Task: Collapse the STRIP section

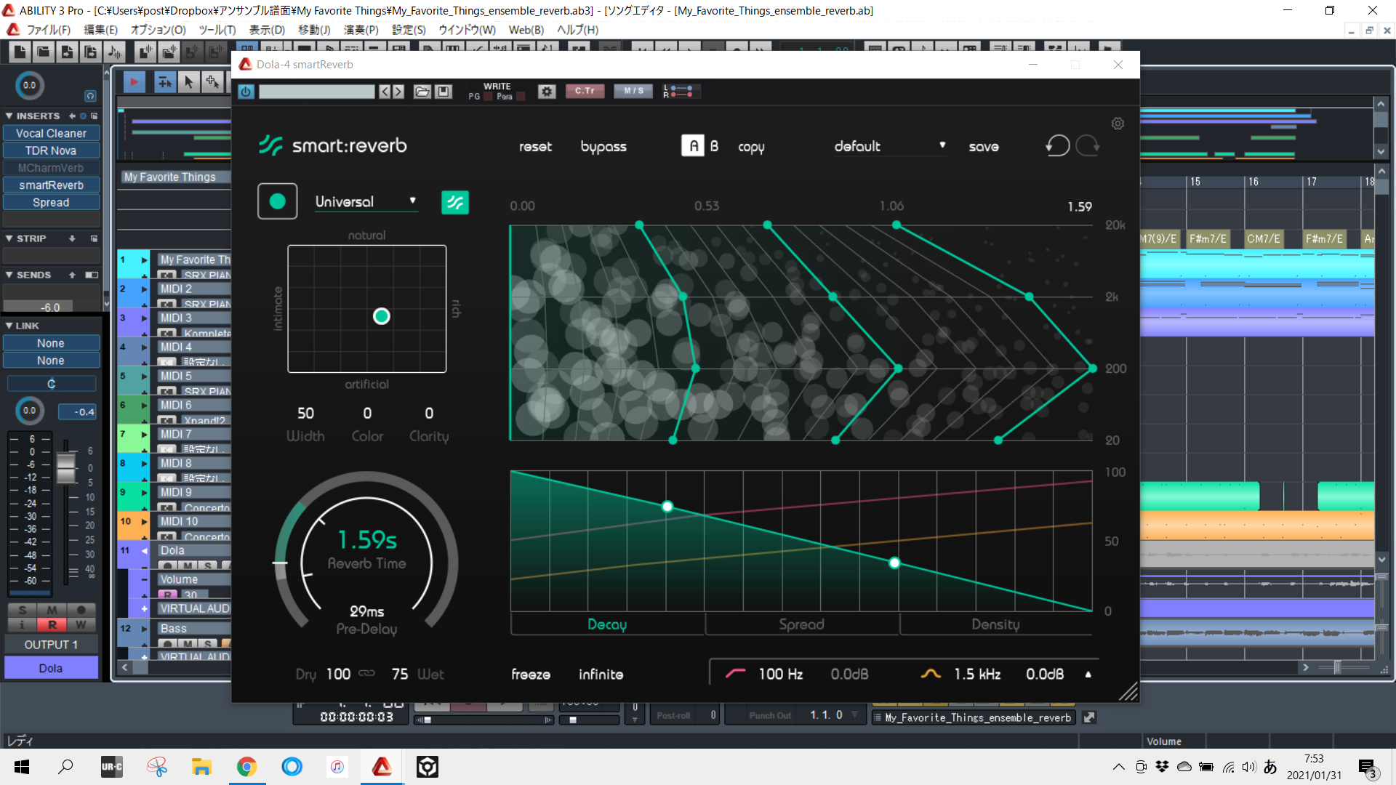Action: click(9, 238)
